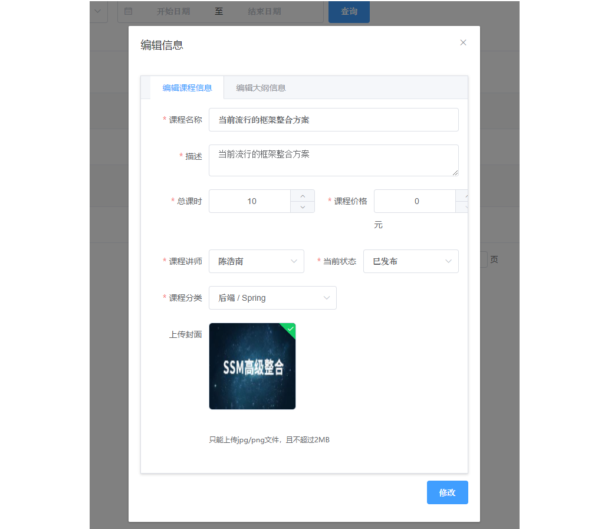Click the 结束日期 field in background
The height and width of the screenshot is (529, 598).
tap(264, 11)
